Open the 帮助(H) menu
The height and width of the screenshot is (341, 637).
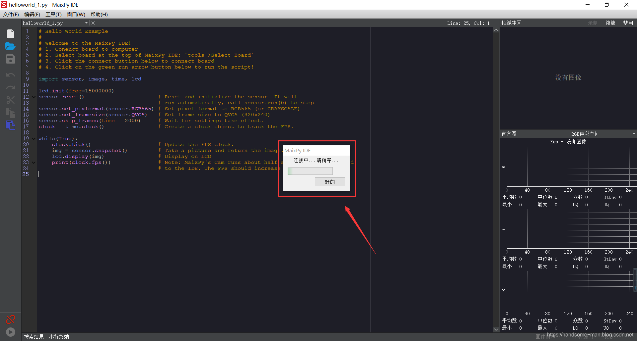click(99, 14)
